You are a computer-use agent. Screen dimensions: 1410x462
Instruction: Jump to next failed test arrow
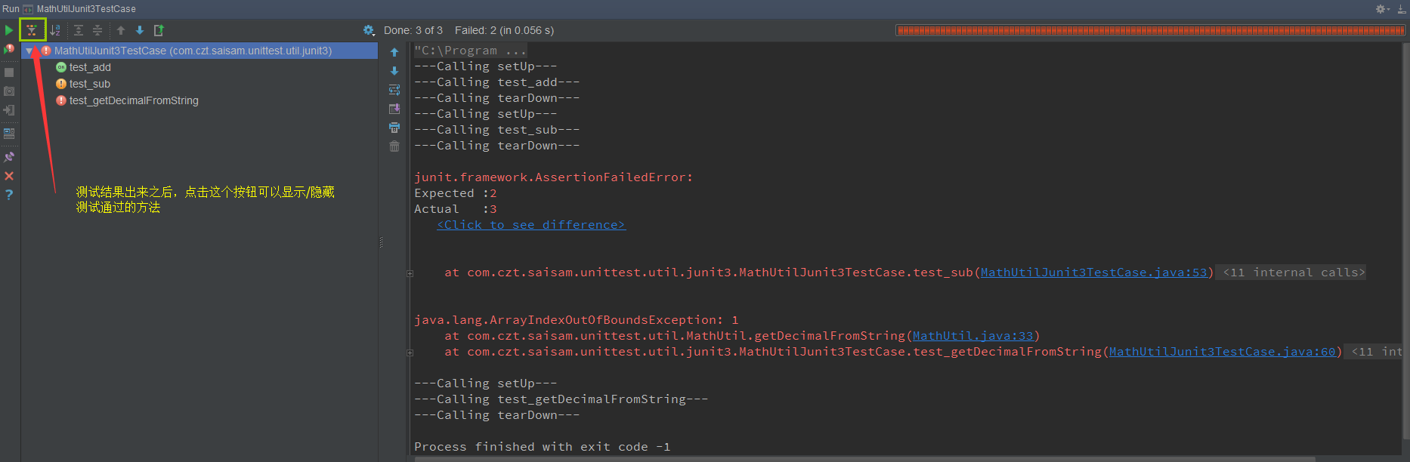[140, 30]
